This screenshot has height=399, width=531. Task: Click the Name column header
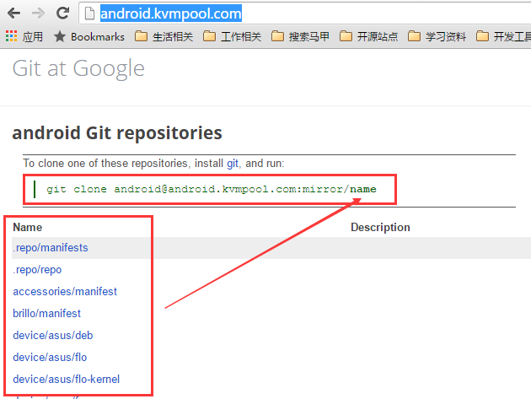pyautogui.click(x=28, y=228)
